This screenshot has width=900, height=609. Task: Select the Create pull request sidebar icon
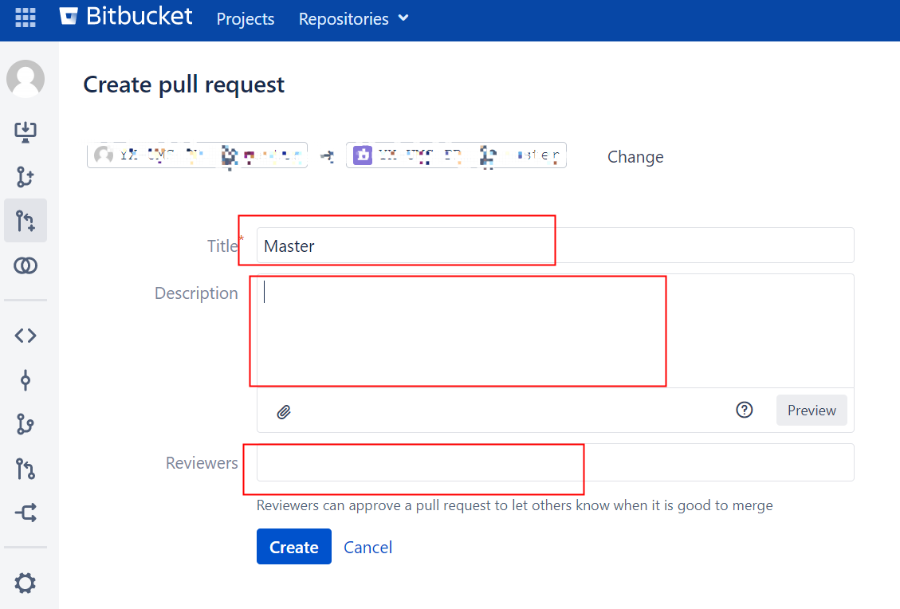(x=26, y=220)
